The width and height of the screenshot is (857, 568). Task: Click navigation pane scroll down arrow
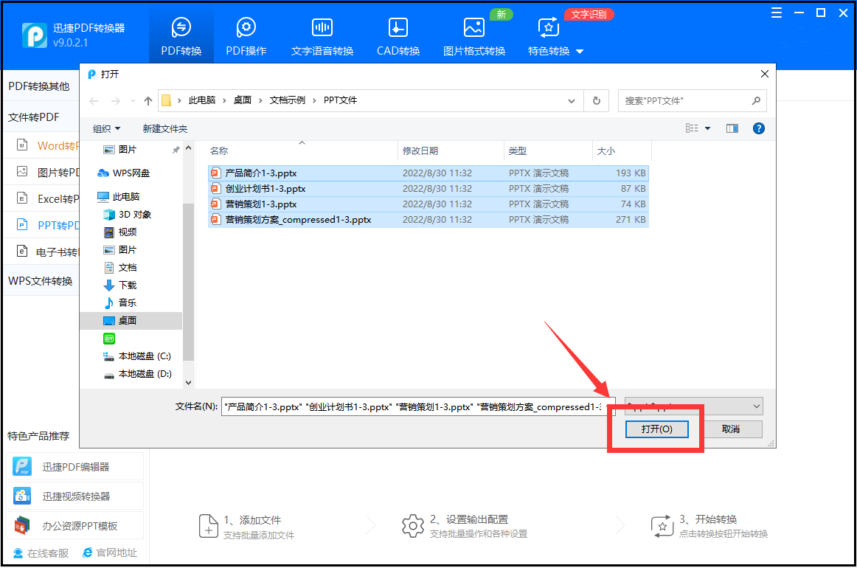click(x=189, y=383)
